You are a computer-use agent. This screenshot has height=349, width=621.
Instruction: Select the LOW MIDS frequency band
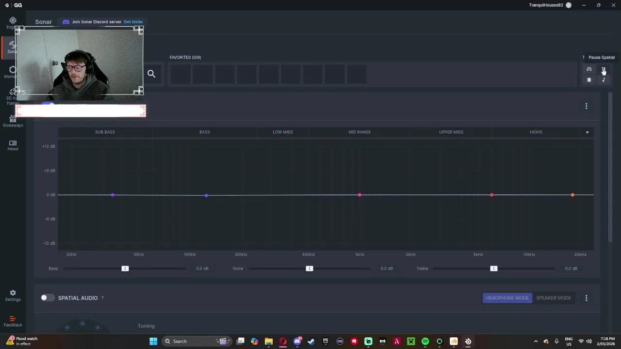tap(283, 132)
